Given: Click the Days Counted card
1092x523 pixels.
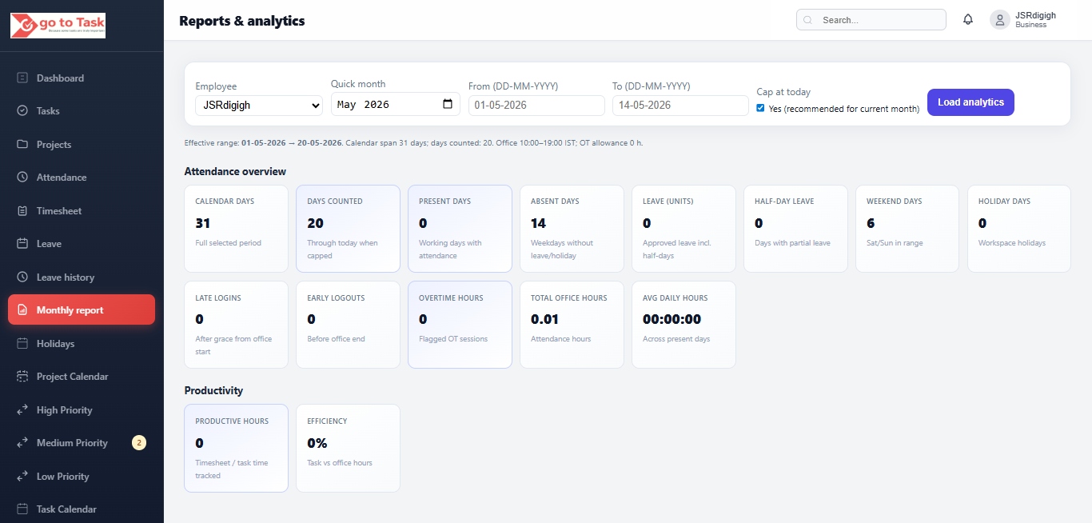Looking at the screenshot, I should (348, 229).
